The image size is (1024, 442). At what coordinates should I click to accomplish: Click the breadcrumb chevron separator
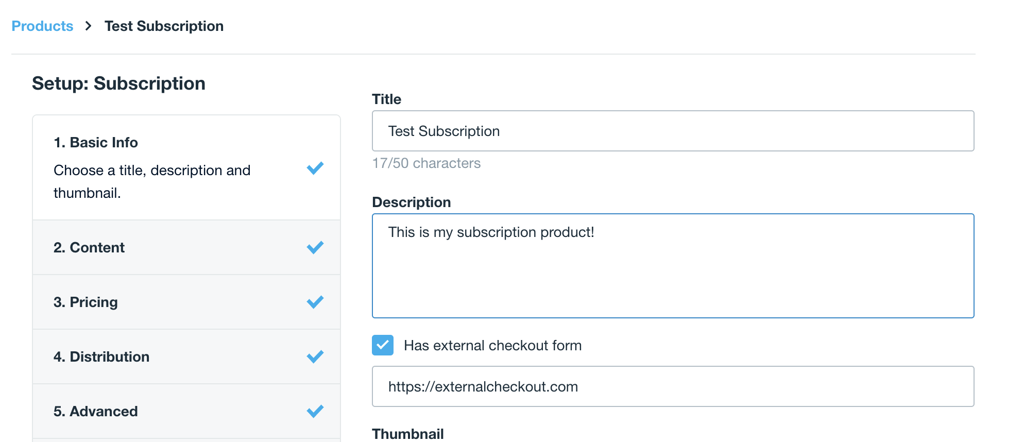89,26
